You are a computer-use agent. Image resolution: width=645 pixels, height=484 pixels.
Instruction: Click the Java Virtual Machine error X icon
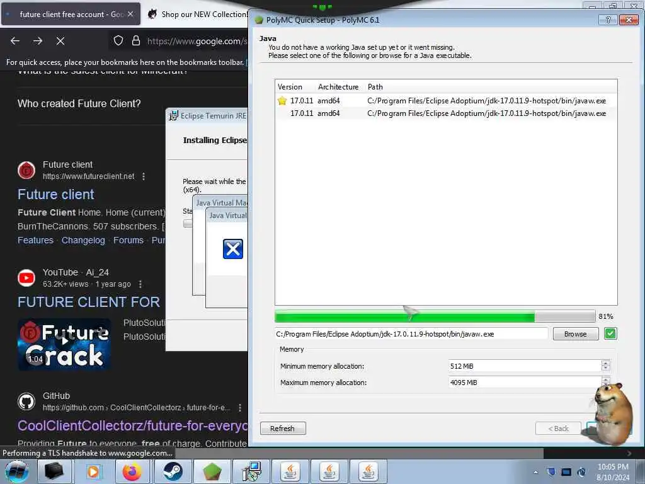[x=233, y=249]
